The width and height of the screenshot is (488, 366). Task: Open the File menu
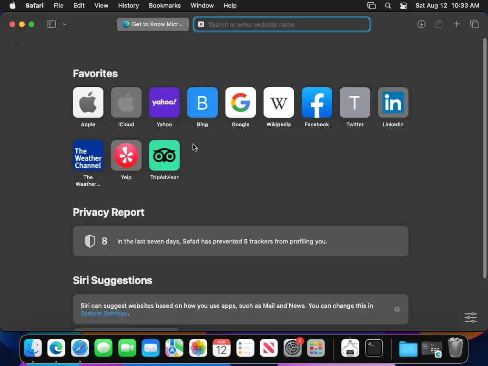(x=58, y=6)
